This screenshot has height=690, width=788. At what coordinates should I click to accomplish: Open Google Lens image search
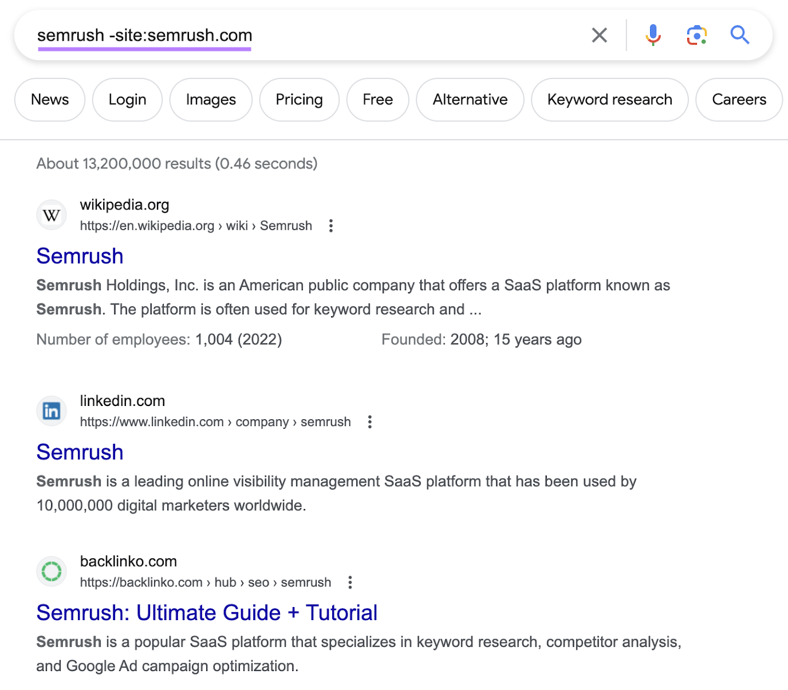[x=696, y=35]
